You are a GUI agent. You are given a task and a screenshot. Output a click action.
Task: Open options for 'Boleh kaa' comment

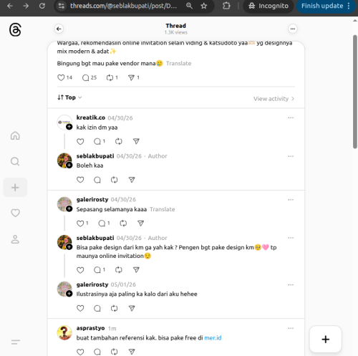(x=291, y=156)
